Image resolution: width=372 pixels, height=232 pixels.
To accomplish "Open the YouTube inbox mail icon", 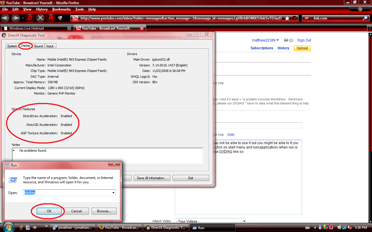I will 286,40.
